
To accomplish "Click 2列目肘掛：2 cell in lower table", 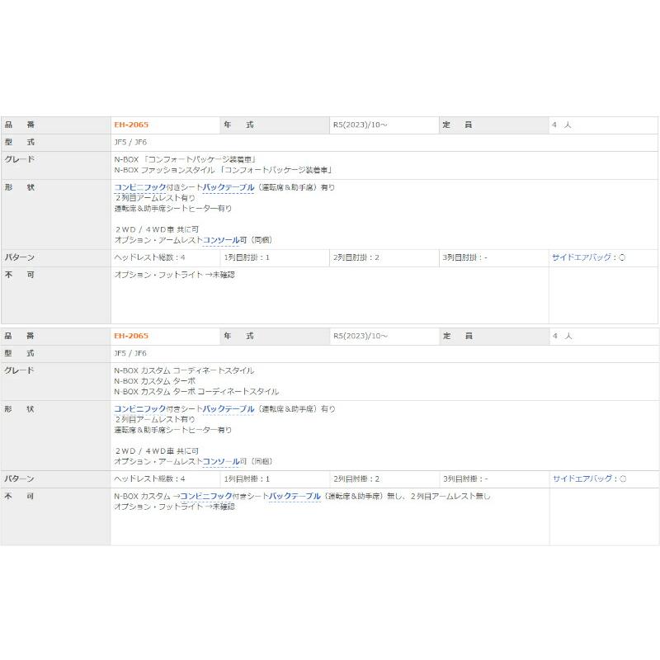I will pyautogui.click(x=356, y=478).
